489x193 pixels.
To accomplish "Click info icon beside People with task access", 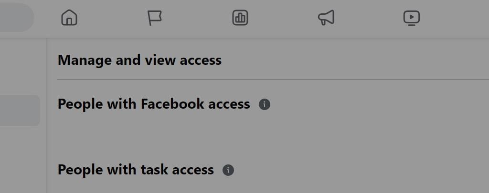I will click(x=228, y=170).
